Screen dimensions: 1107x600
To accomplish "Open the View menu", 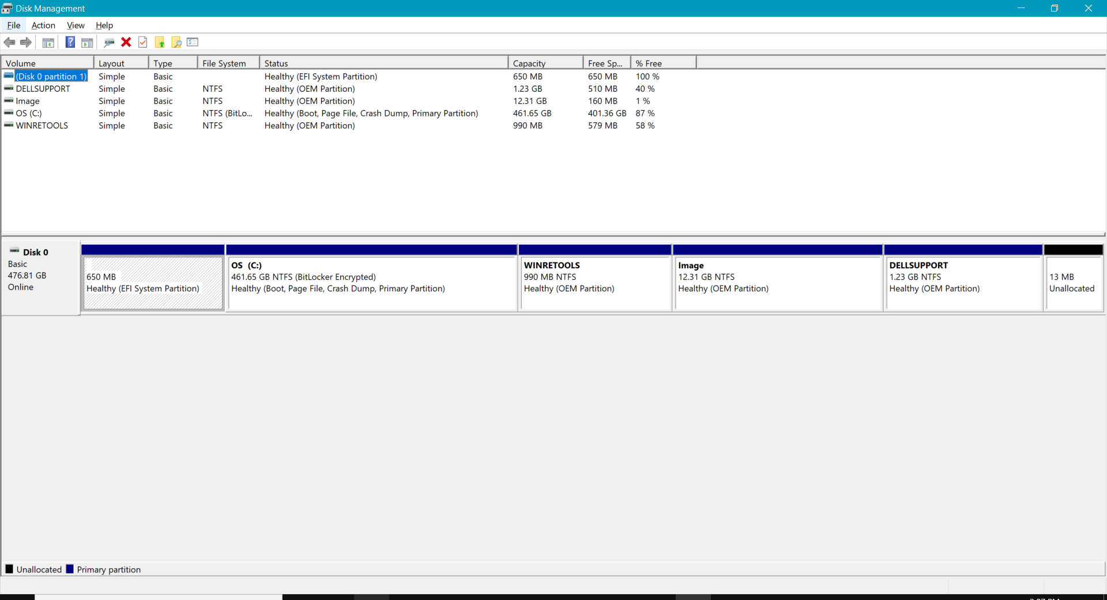I will [x=76, y=25].
